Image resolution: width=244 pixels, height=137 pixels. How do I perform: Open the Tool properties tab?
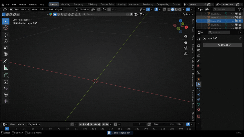tap(199, 39)
